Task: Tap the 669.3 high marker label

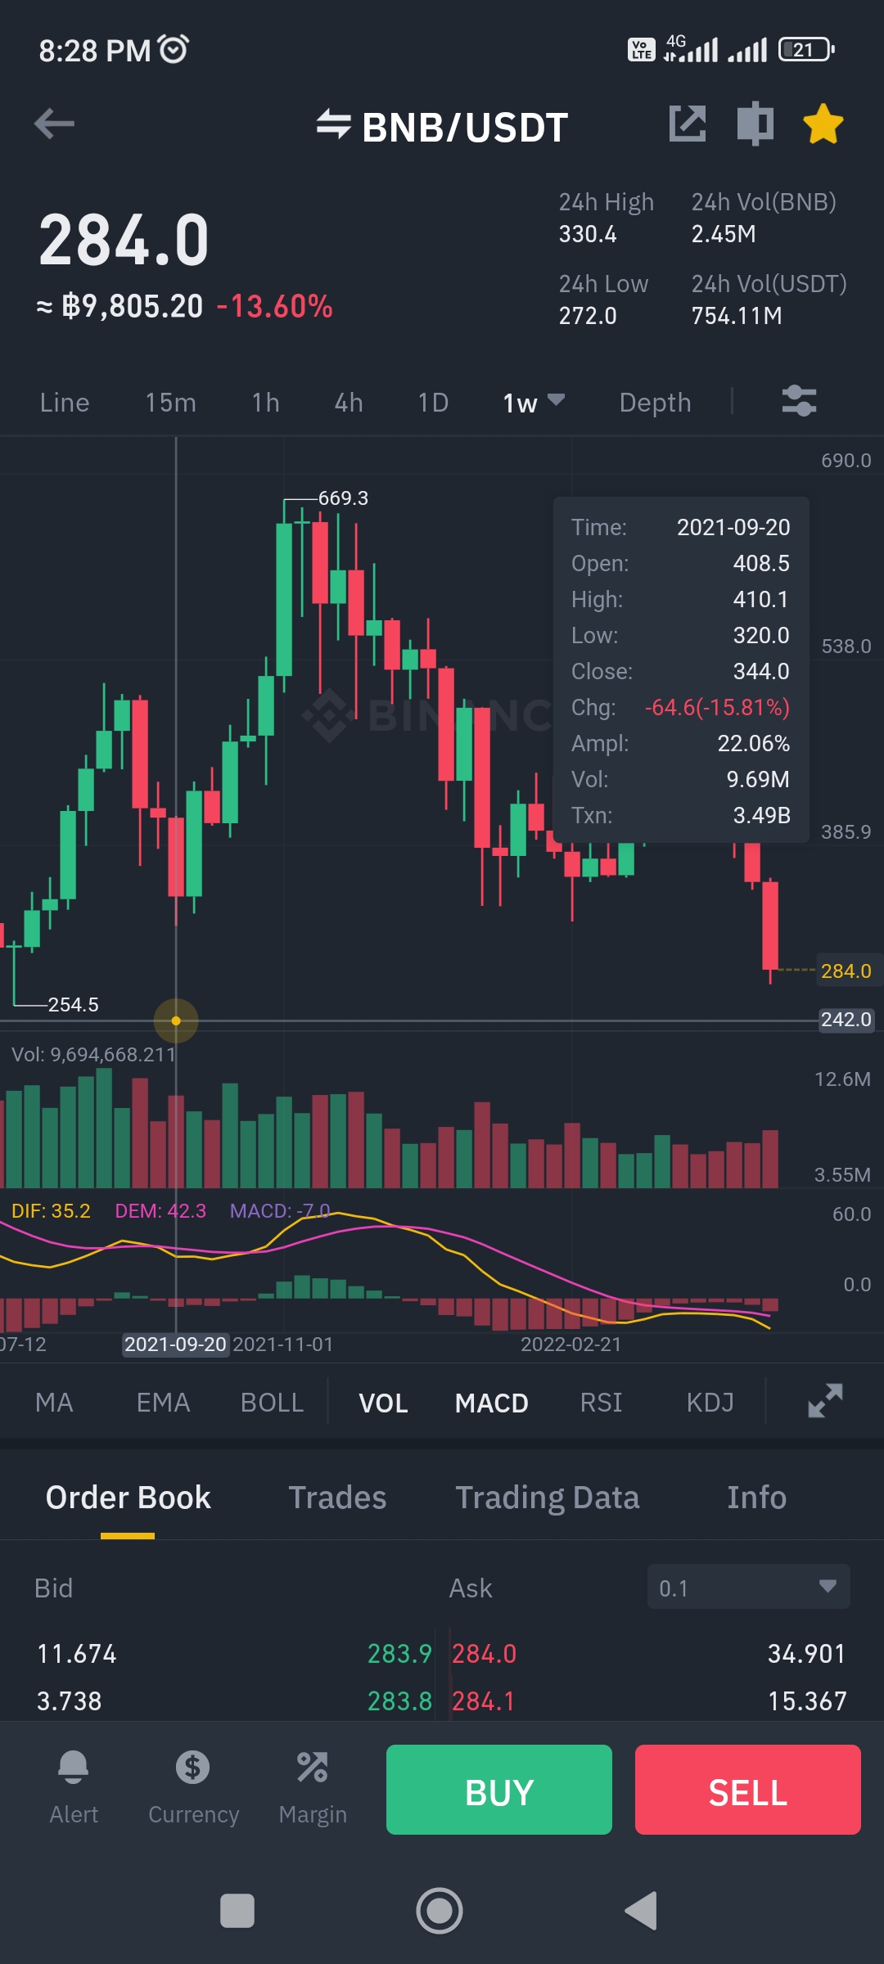Action: (343, 498)
